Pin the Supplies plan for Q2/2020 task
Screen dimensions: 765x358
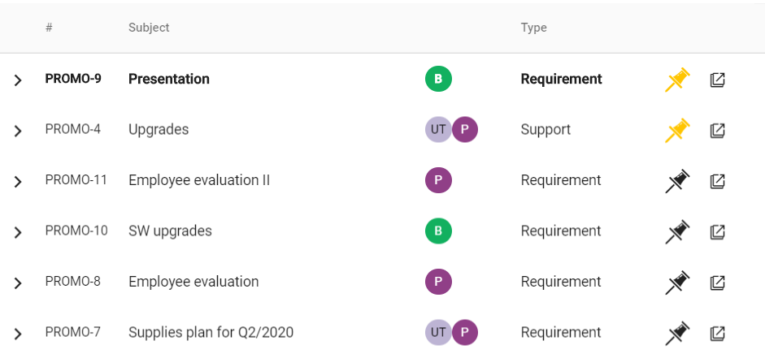point(678,333)
